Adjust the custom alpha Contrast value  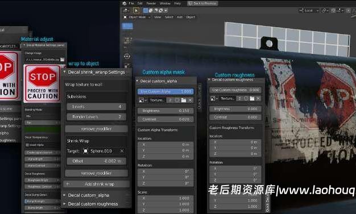click(165, 119)
